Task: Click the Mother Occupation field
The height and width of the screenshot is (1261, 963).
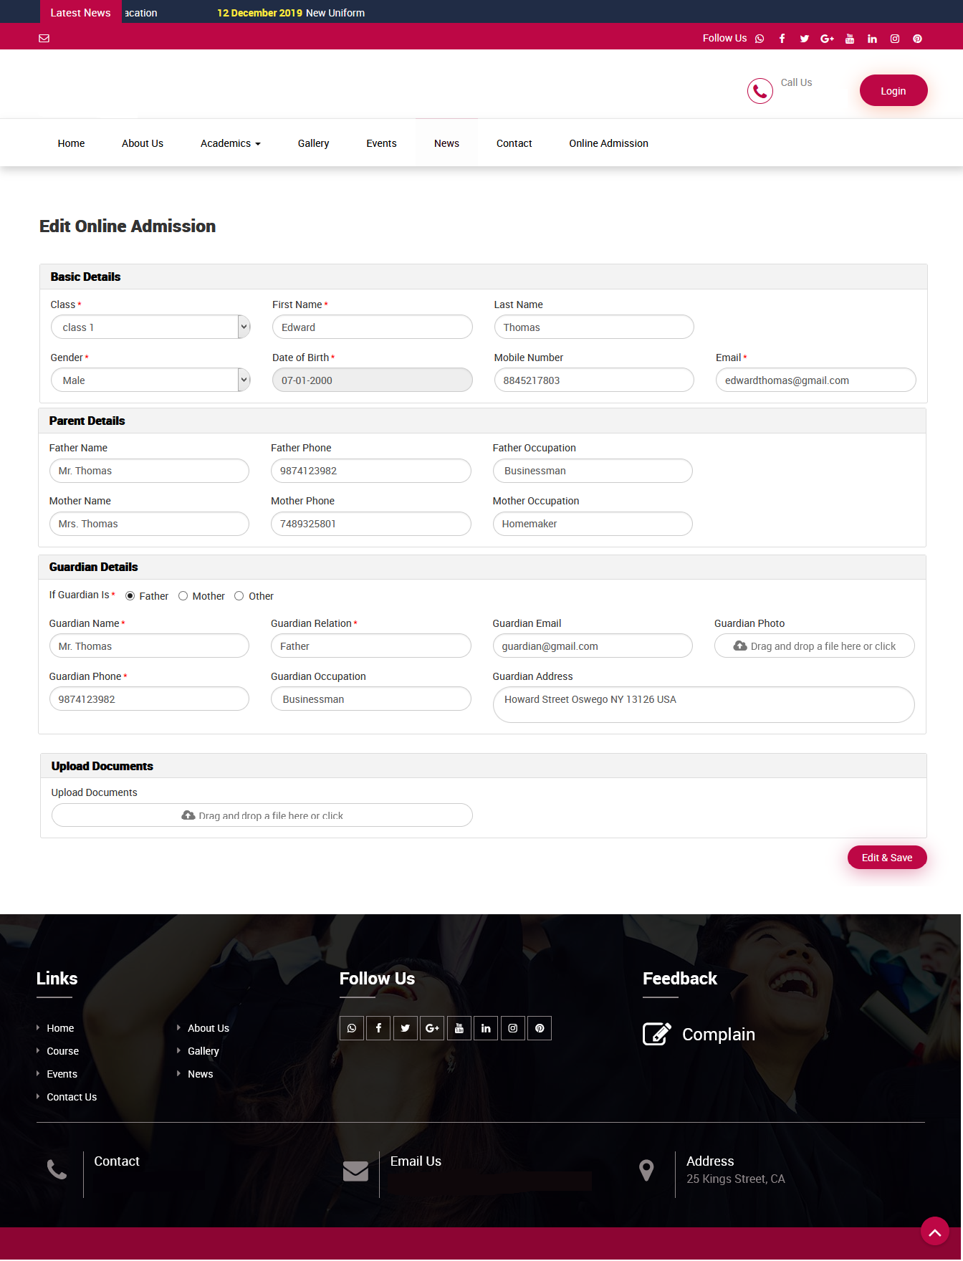Action: coord(593,524)
